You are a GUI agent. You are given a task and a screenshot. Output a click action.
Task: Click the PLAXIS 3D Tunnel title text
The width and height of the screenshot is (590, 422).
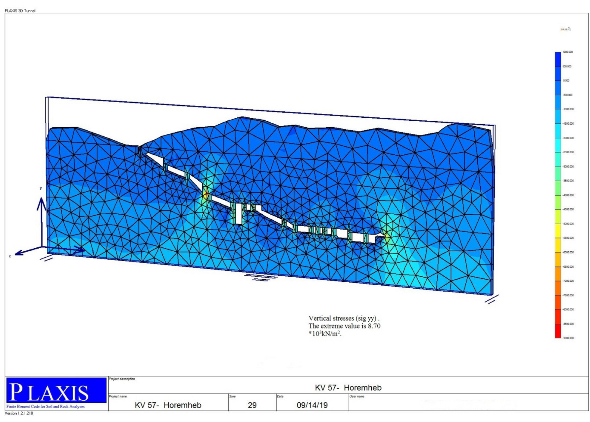tap(20, 11)
